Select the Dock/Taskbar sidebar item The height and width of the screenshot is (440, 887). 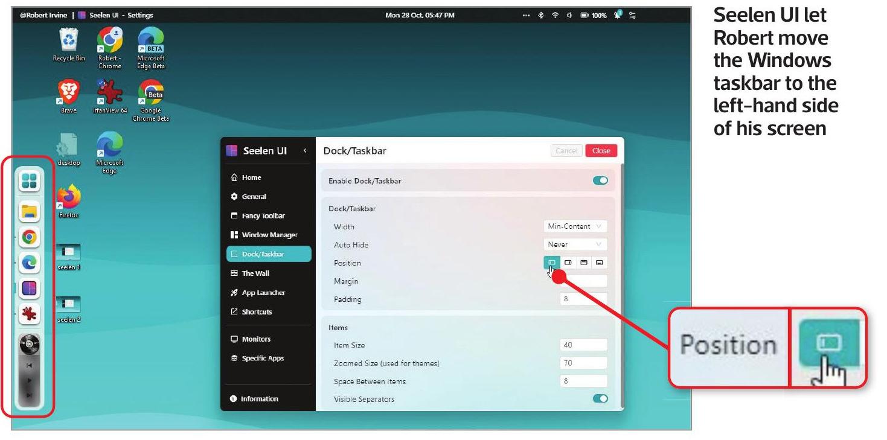click(x=269, y=254)
